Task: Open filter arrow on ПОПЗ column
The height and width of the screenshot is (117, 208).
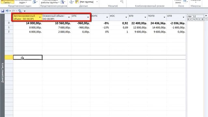Action: point(164,17)
